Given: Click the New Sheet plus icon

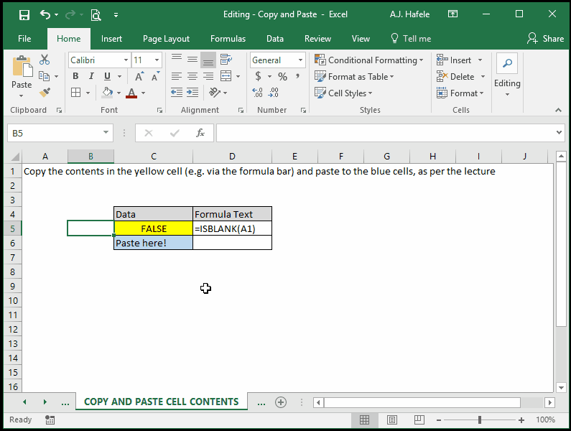Looking at the screenshot, I should [x=281, y=402].
